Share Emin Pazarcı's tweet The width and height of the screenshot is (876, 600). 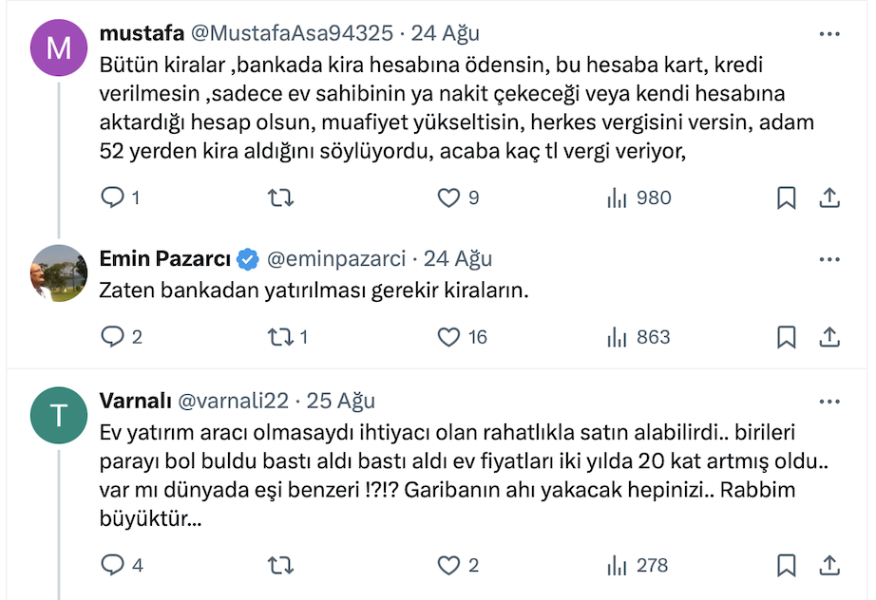828,336
